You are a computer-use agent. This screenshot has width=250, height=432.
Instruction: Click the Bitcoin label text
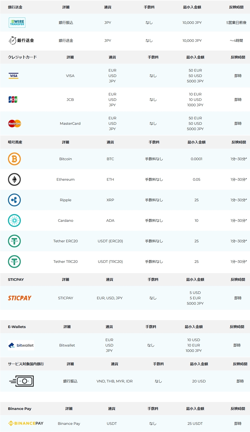pyautogui.click(x=65, y=159)
